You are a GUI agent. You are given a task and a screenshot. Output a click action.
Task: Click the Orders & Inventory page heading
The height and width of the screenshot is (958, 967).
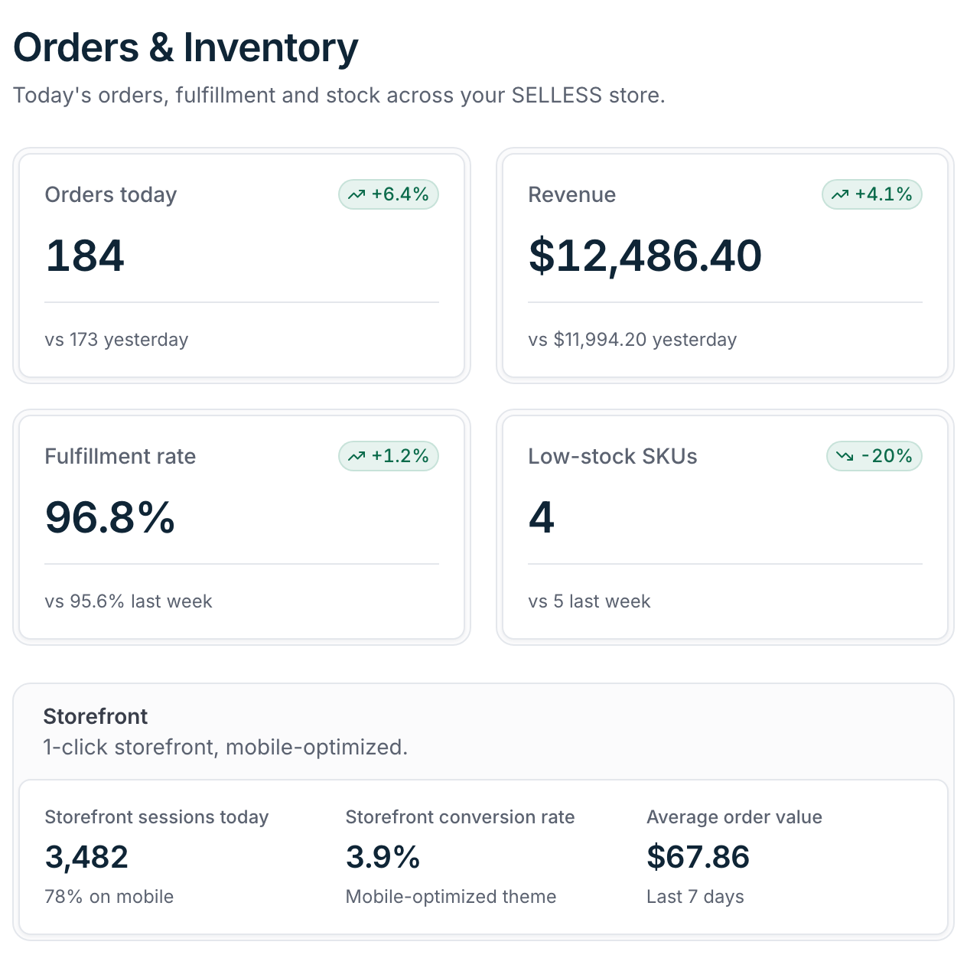[x=186, y=47]
